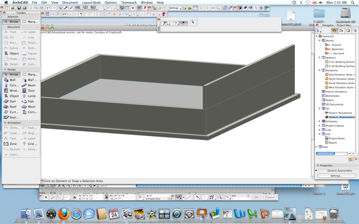Open Generic Perspective in Navigator

pos(339,113)
